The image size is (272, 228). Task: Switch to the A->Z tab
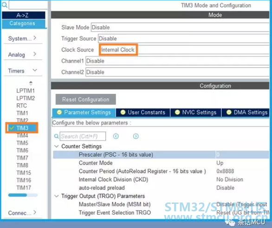pyautogui.click(x=24, y=15)
